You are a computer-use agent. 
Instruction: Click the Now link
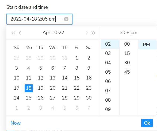(x=16, y=123)
